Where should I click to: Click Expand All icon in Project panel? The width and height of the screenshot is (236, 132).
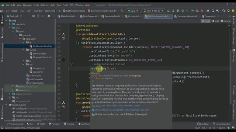pos(38,16)
